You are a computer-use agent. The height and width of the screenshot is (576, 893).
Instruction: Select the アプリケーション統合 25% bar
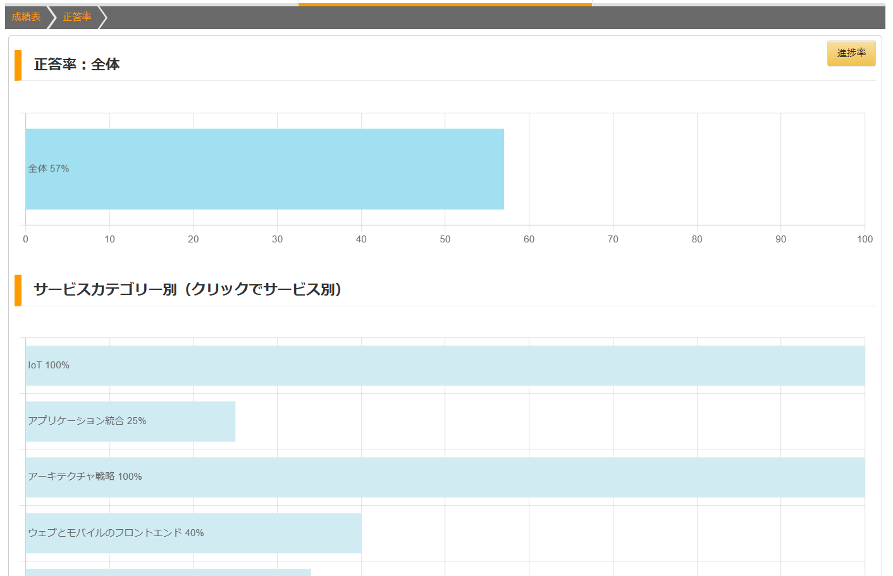click(130, 422)
